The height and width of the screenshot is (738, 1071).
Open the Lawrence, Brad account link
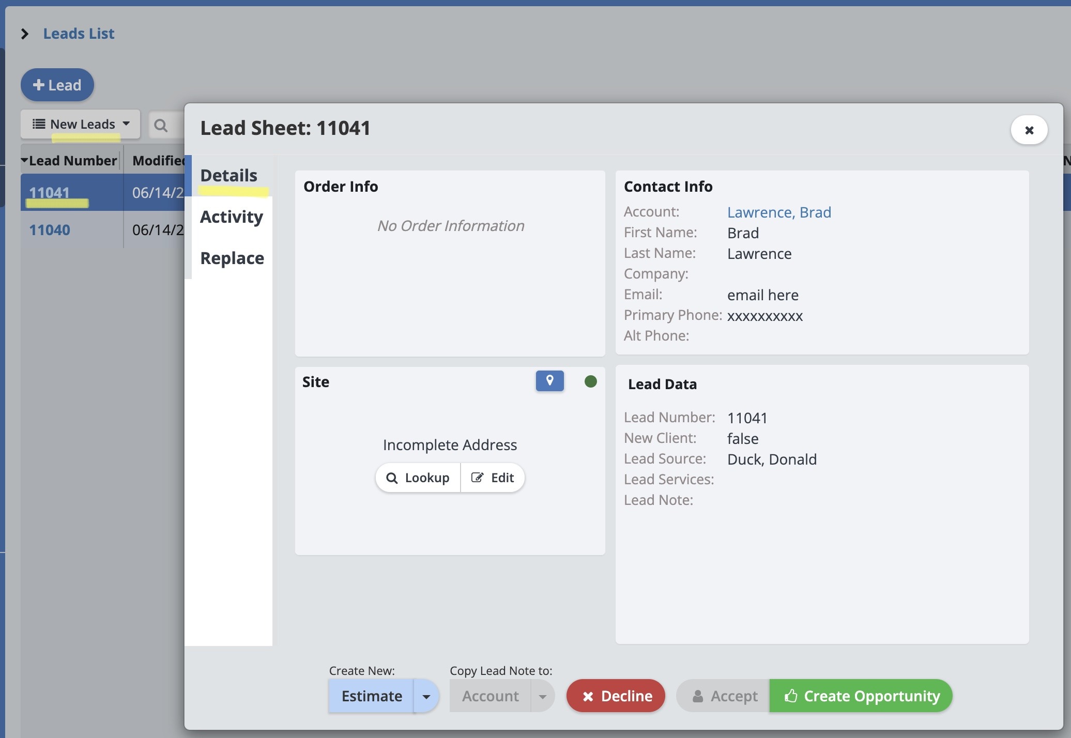coord(778,212)
